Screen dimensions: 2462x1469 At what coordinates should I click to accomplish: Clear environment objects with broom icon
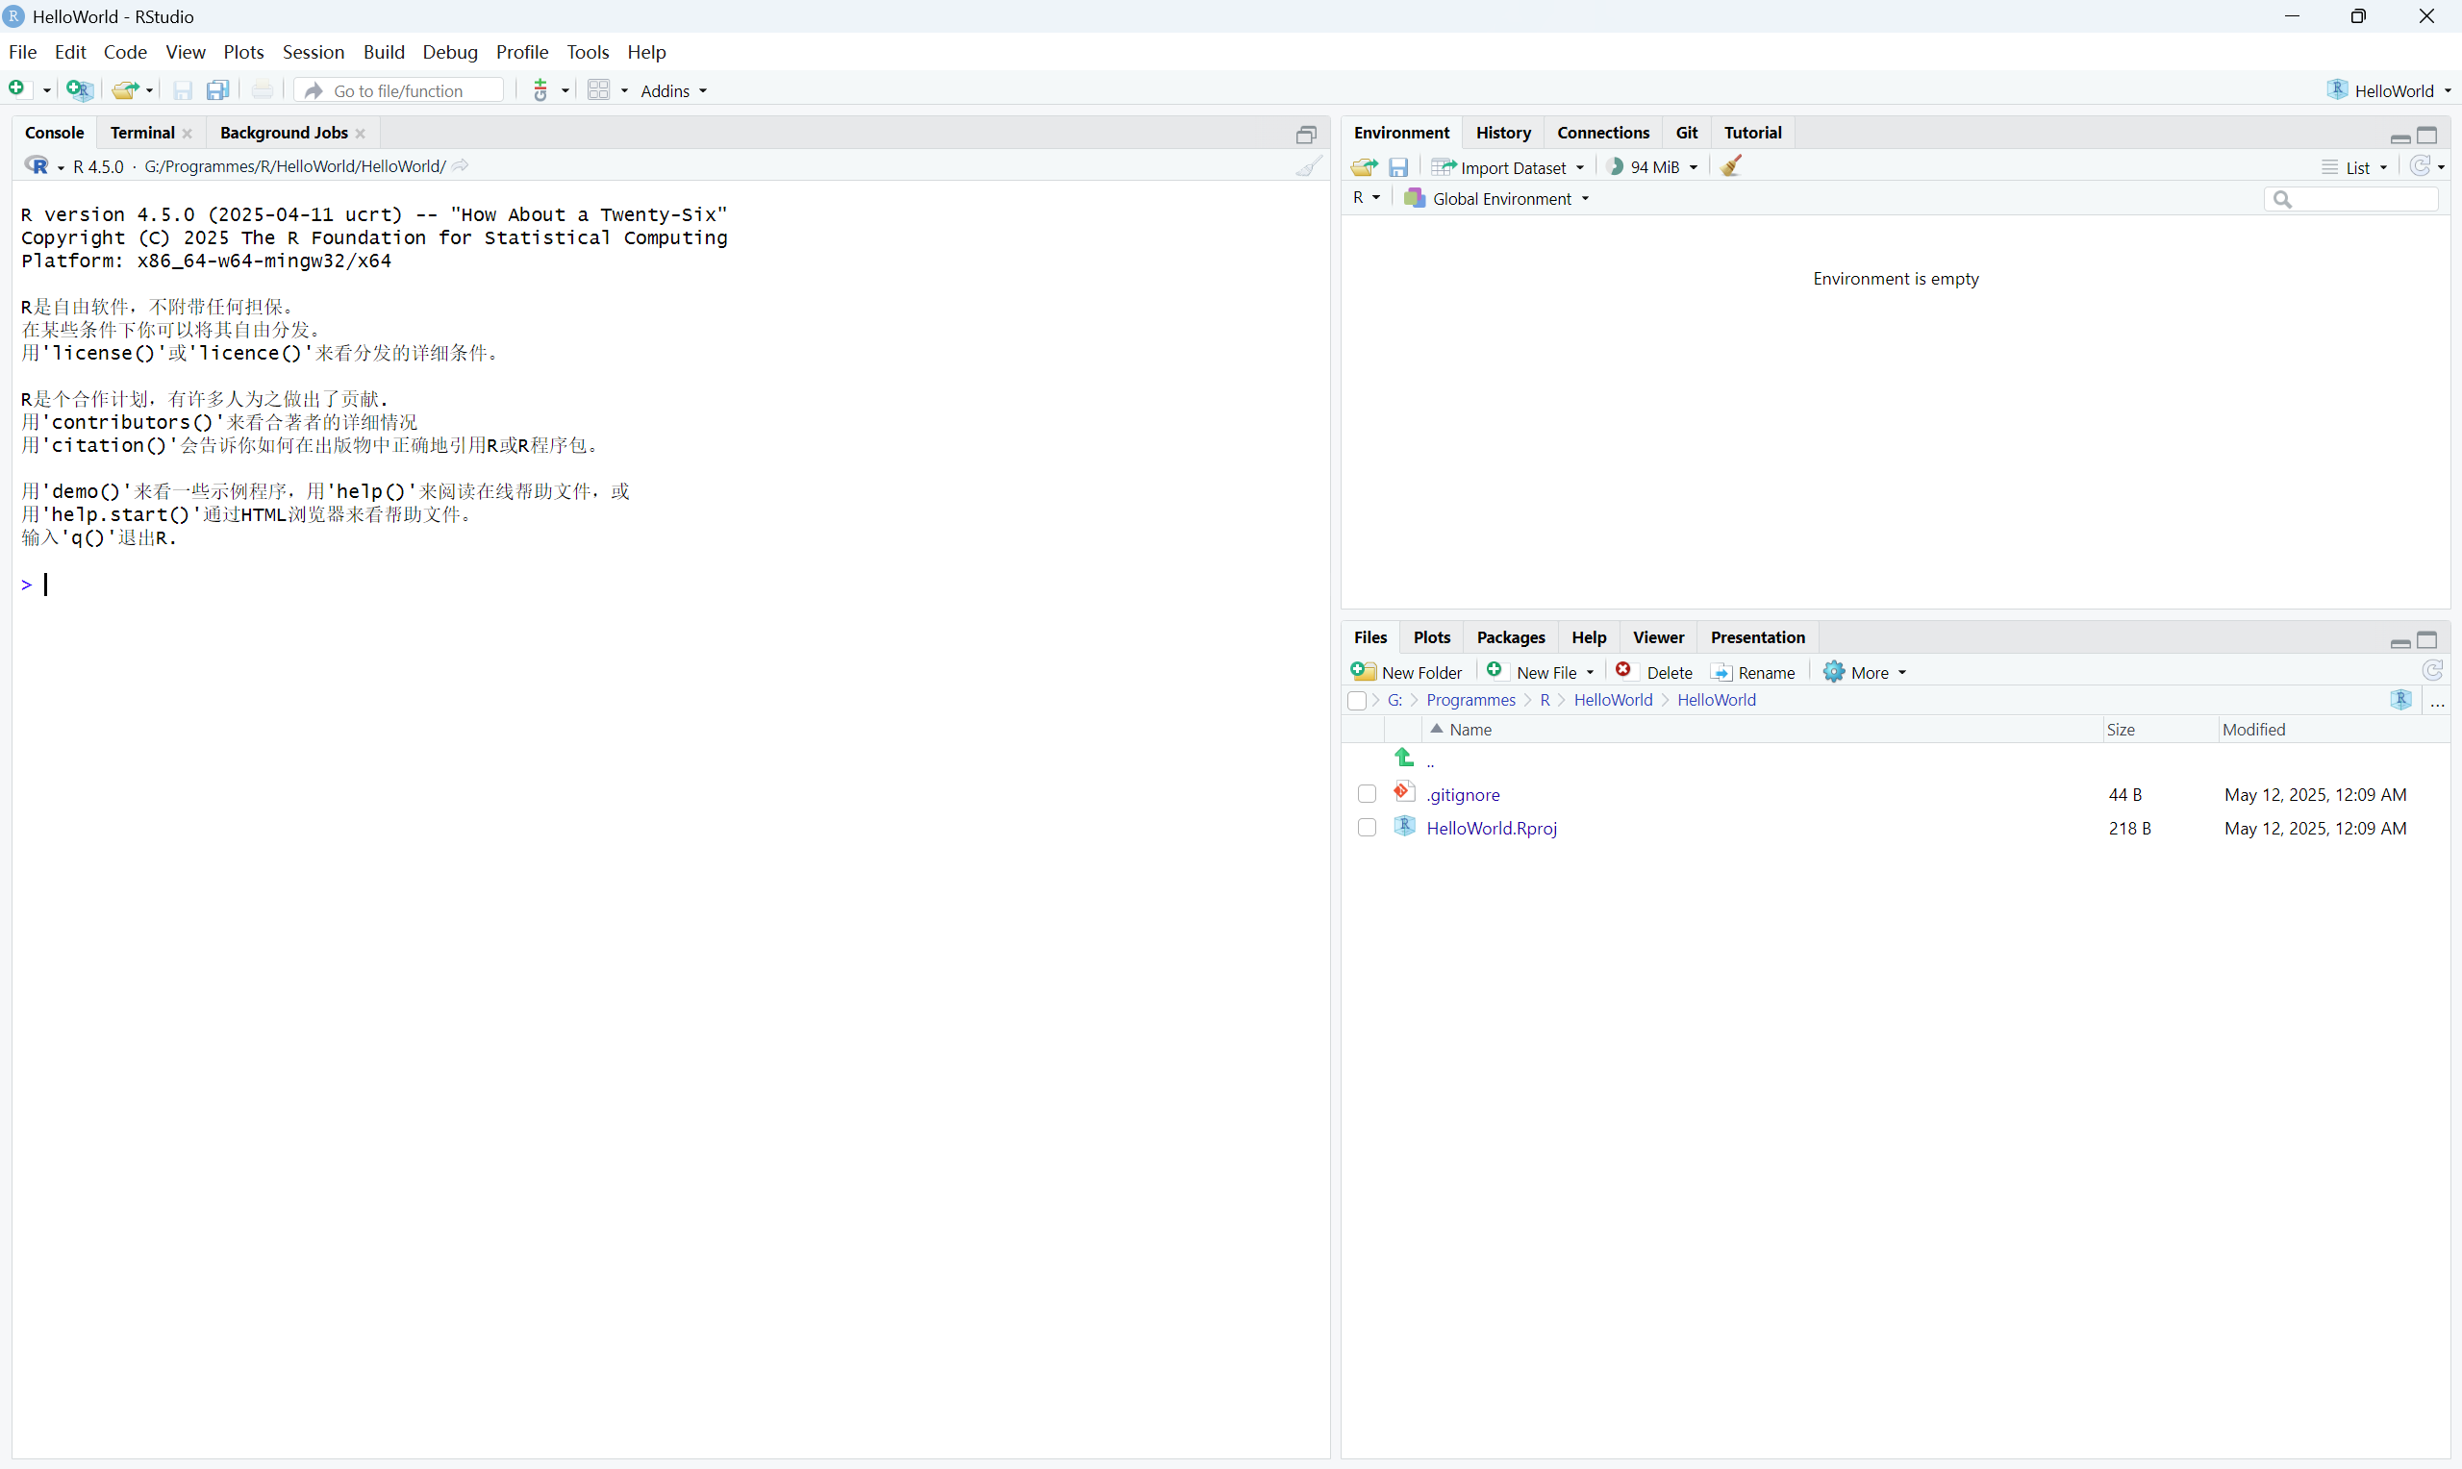pyautogui.click(x=1731, y=166)
